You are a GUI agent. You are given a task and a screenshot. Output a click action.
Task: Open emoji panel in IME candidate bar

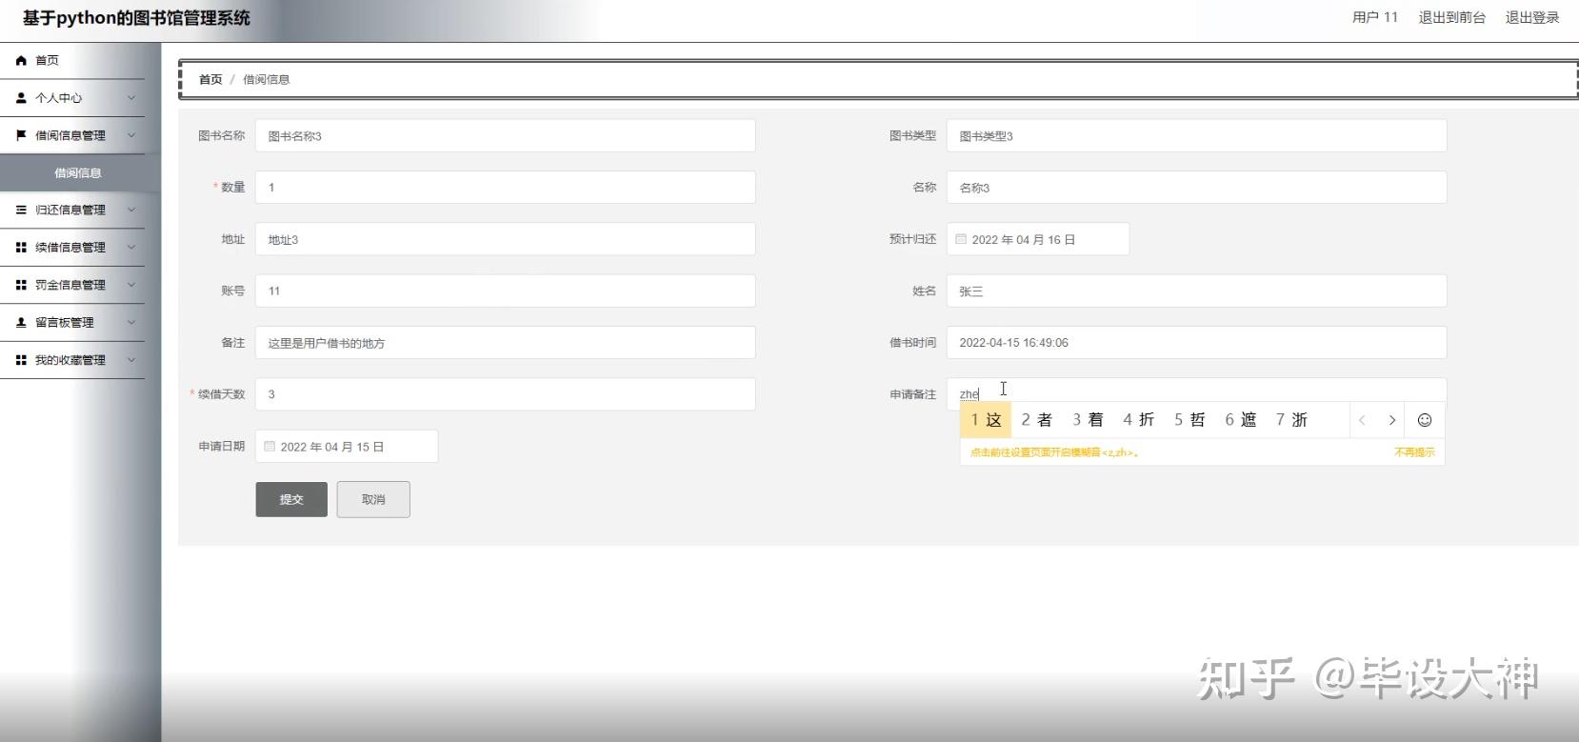[1425, 420]
